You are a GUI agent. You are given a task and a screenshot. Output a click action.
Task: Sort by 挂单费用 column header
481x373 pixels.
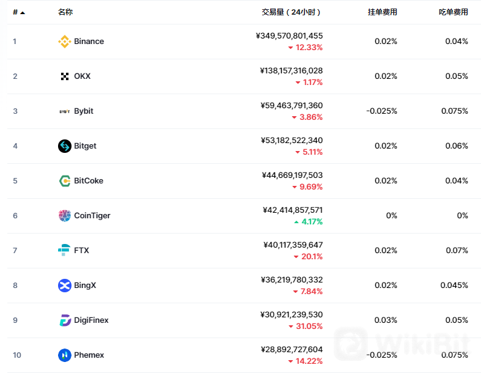[383, 12]
